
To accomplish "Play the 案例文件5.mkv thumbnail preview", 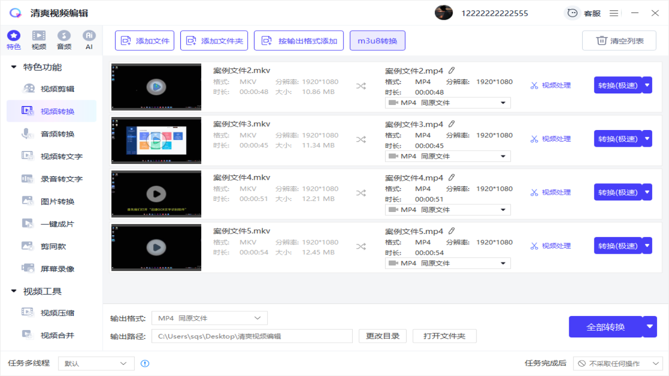I will 156,247.
